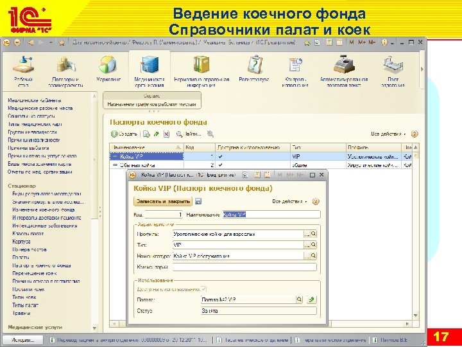The image size is (462, 347).
Task: Click the Записать и закрыть button
Action: [163, 202]
